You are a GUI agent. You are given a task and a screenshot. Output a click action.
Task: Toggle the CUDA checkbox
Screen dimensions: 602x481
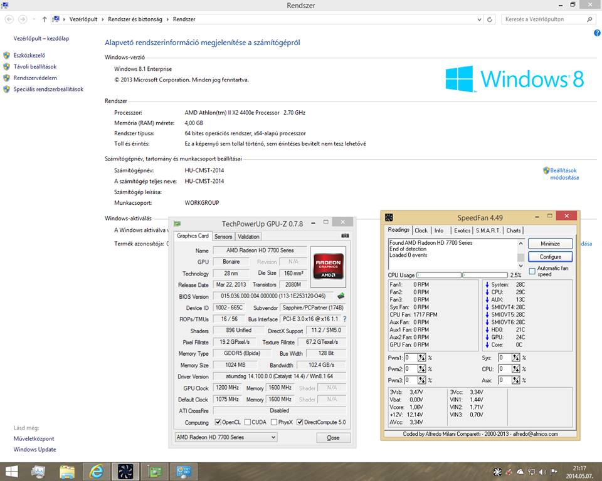tap(248, 422)
